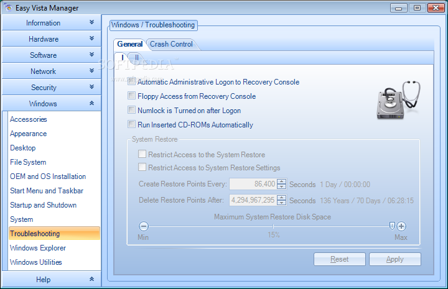
Task: Go to File System settings
Action: coord(28,162)
